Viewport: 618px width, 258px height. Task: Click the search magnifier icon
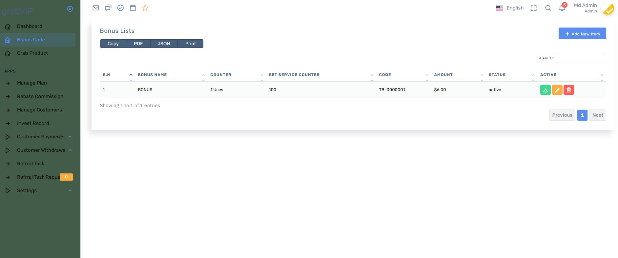click(548, 8)
